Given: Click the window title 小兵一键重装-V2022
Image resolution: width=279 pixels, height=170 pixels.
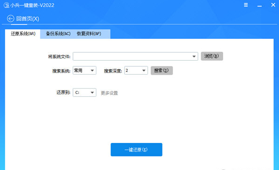Looking at the screenshot, I should click(x=32, y=5).
